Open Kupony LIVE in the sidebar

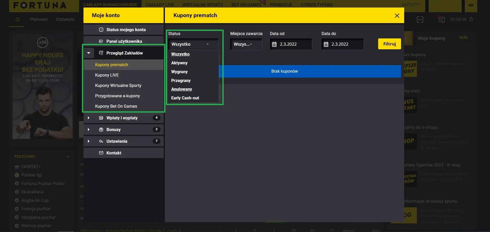point(107,75)
